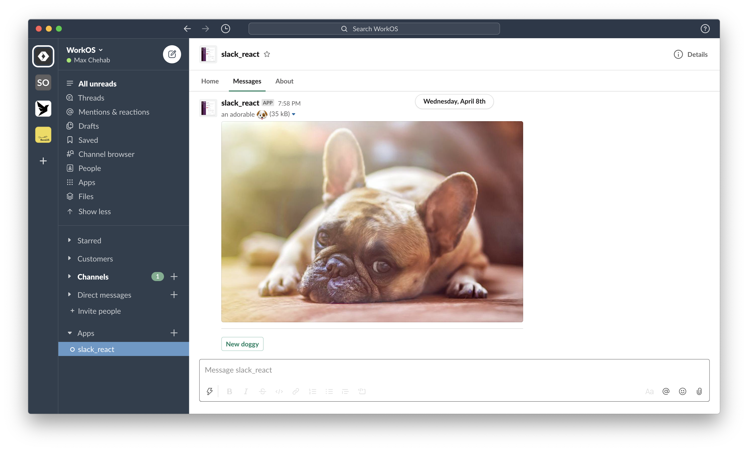Click the shortcuts lightning bolt icon
This screenshot has width=748, height=451.
[x=210, y=391]
